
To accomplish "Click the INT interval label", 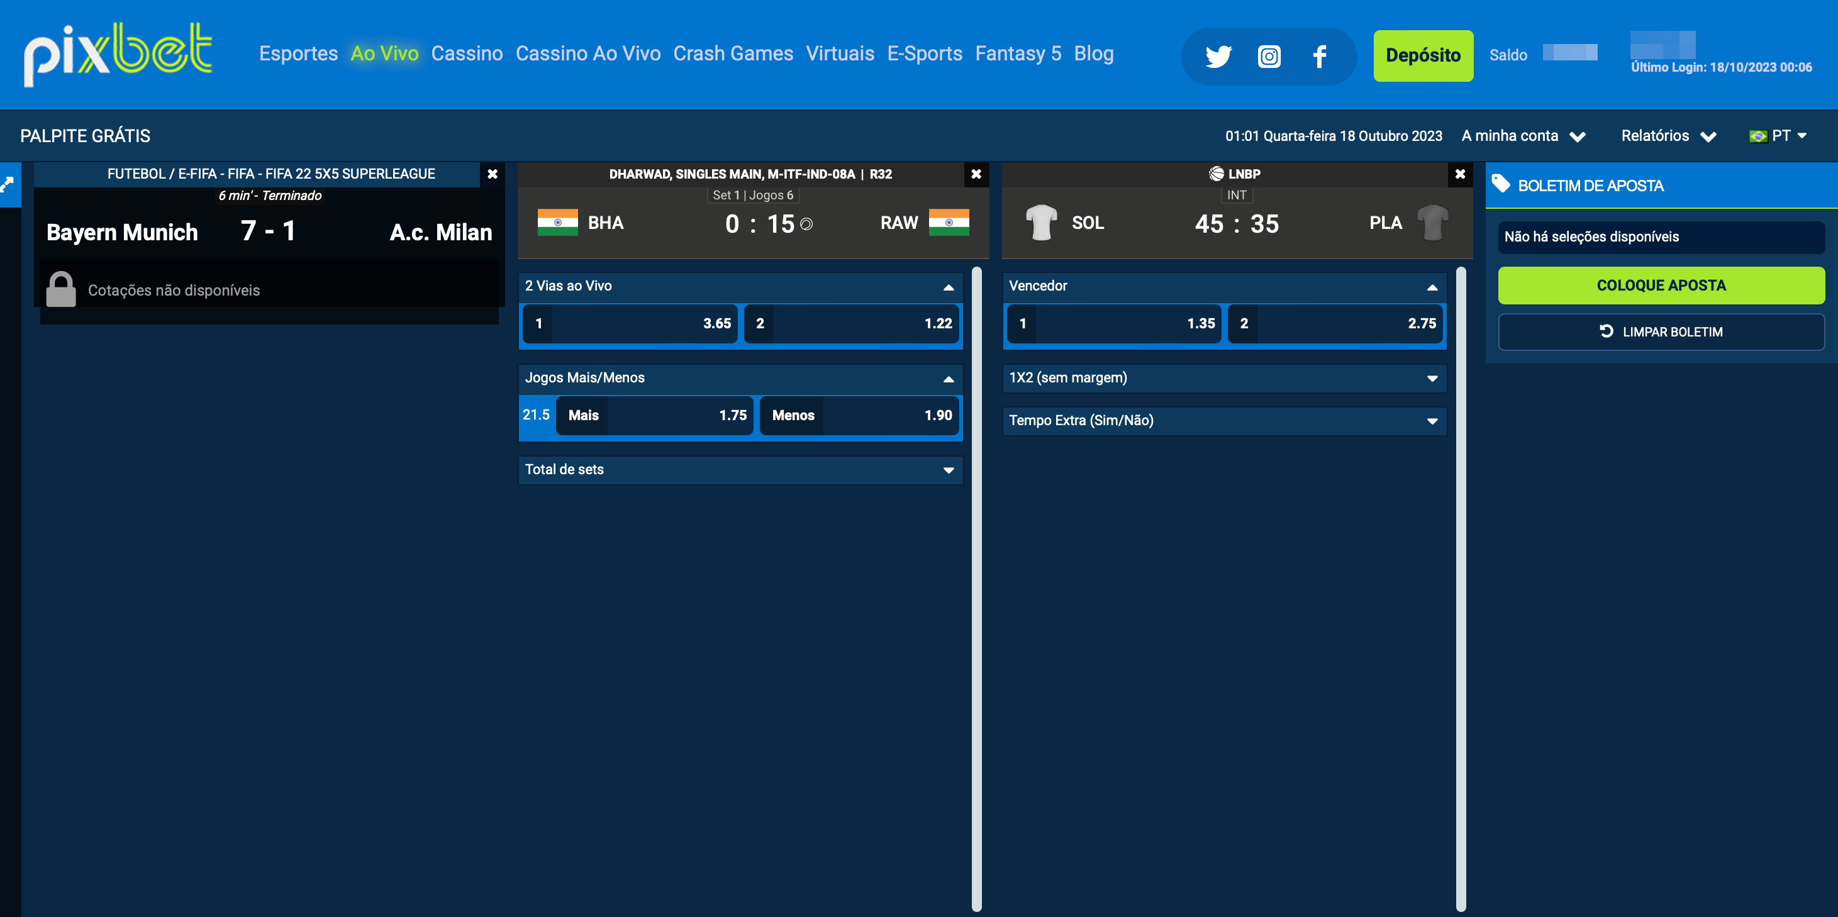I will pos(1236,195).
